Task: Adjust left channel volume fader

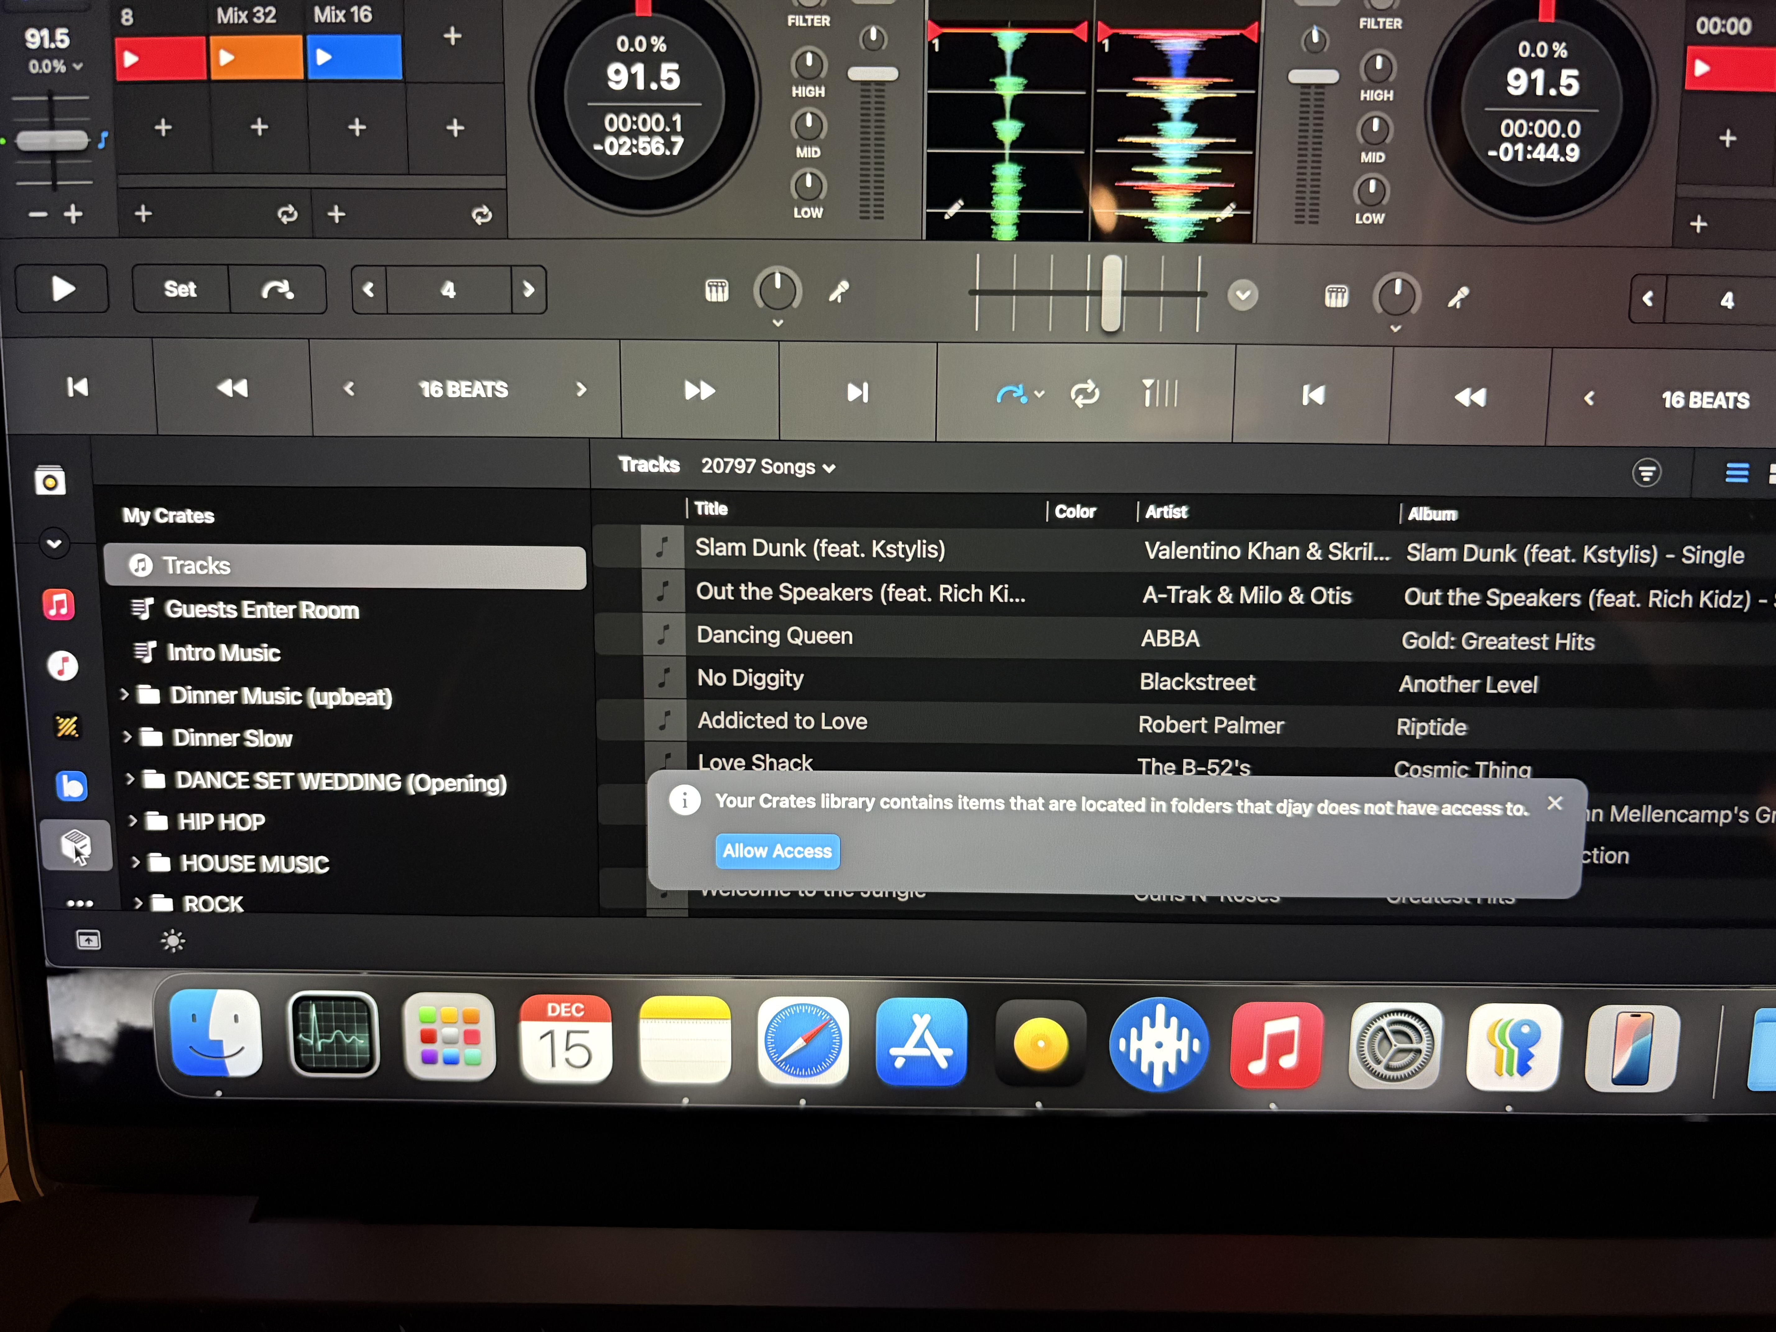Action: pyautogui.click(x=873, y=74)
